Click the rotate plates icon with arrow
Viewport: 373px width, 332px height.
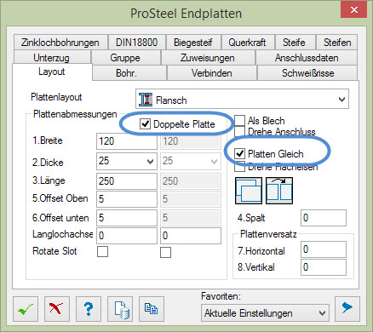(x=279, y=191)
